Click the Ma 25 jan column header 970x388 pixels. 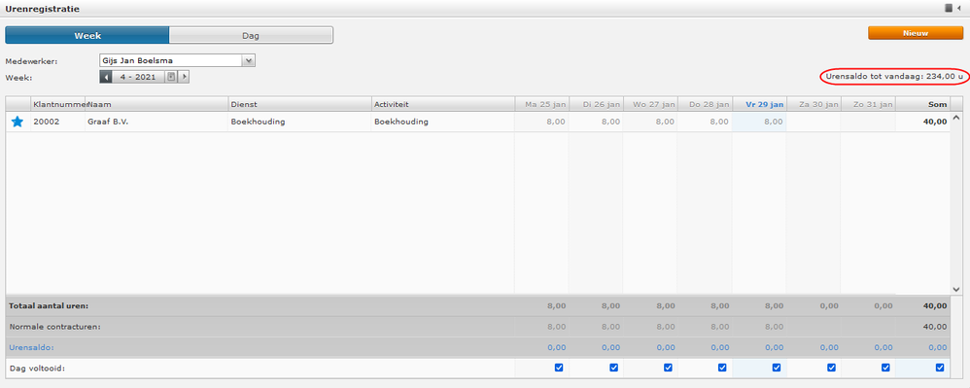click(x=542, y=105)
